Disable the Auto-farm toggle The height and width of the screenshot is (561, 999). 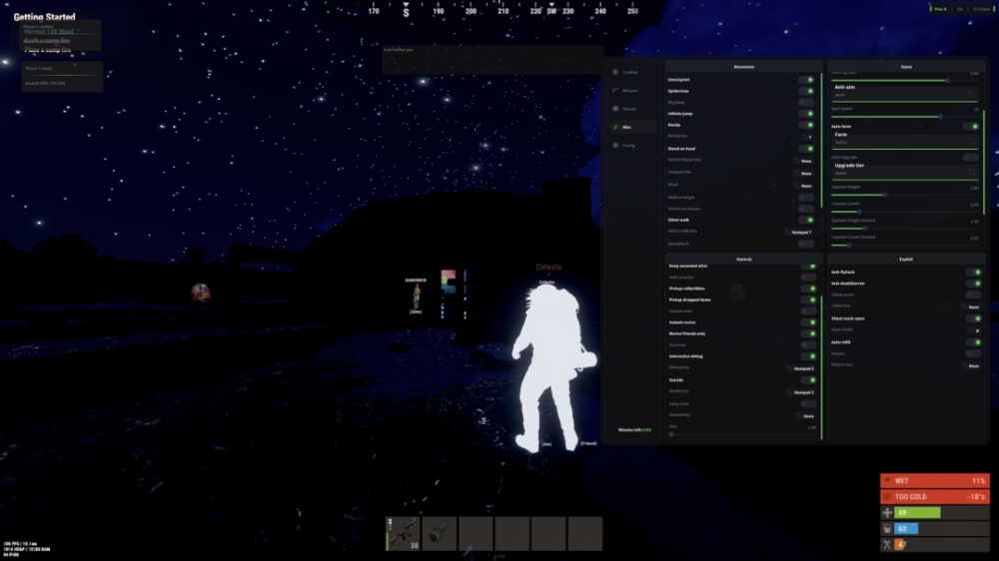[x=971, y=127]
